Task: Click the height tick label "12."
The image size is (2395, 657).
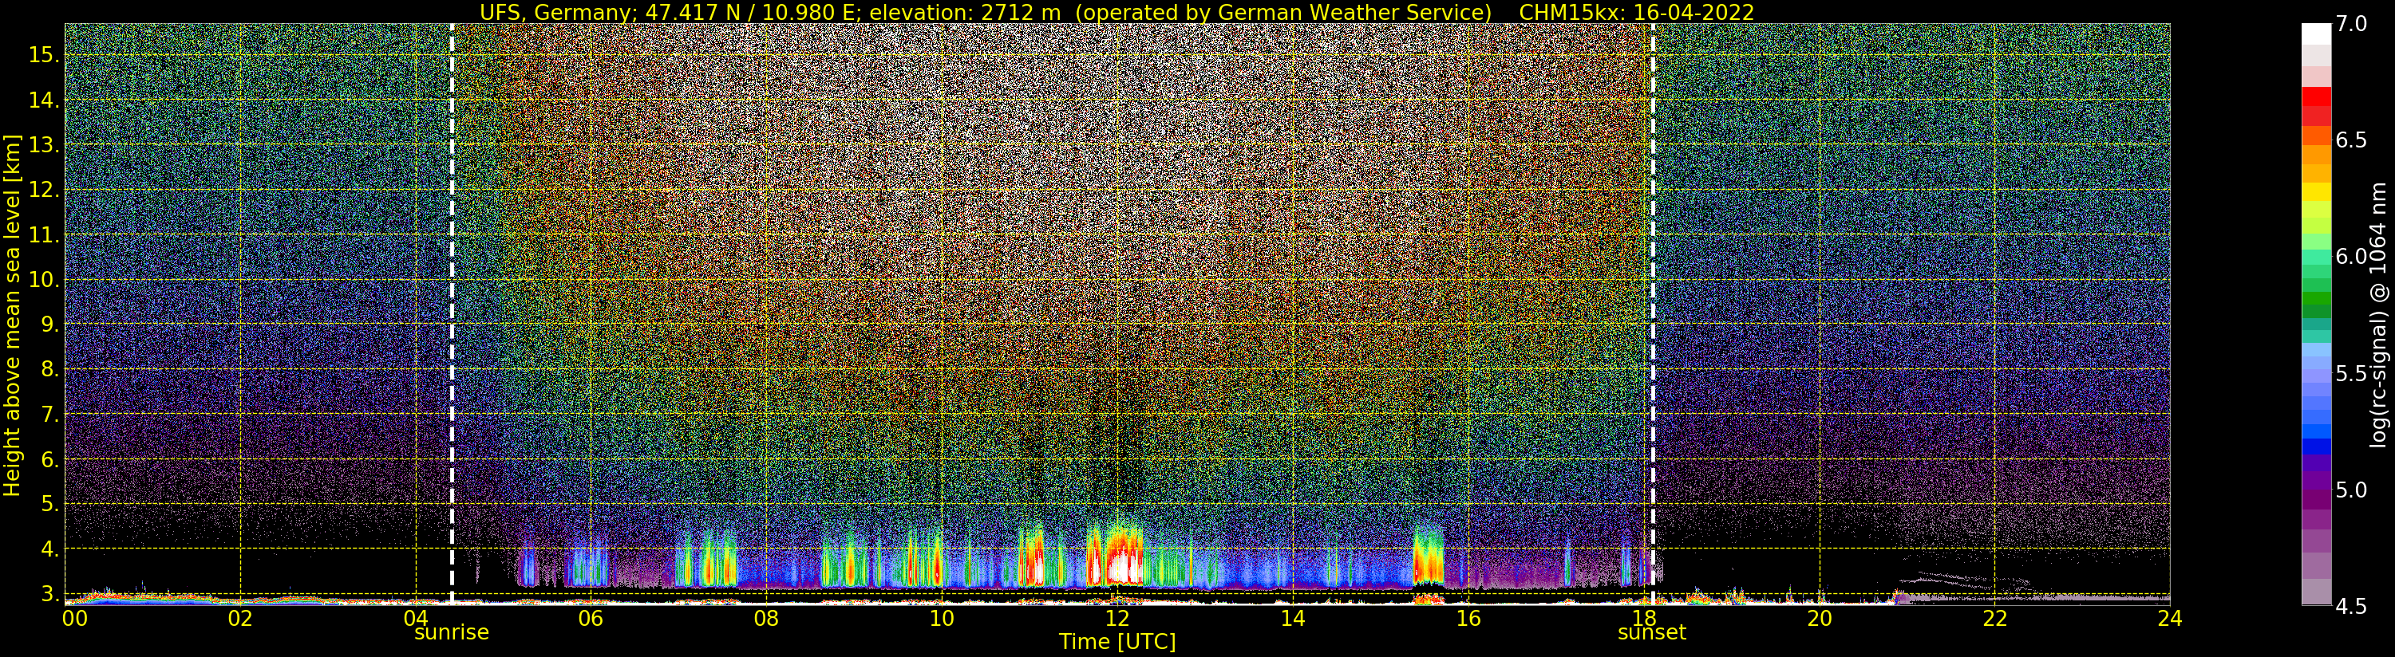Action: (x=44, y=190)
